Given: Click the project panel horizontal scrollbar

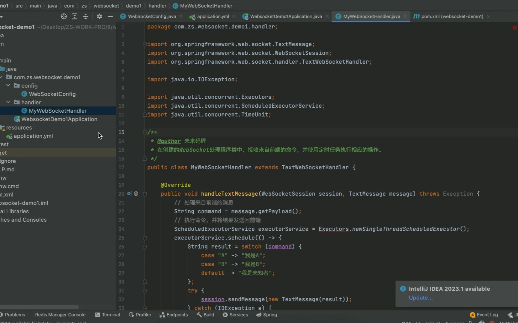Looking at the screenshot, I should [40, 307].
